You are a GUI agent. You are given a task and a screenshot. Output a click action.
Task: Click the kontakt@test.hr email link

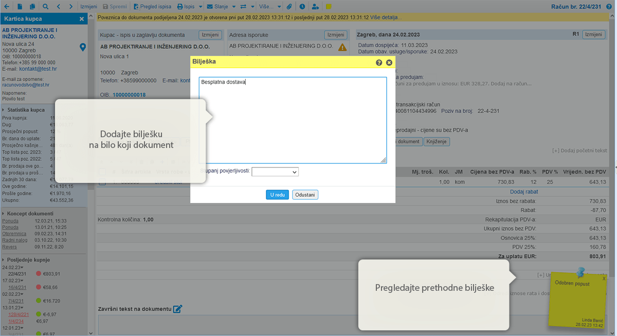click(37, 68)
